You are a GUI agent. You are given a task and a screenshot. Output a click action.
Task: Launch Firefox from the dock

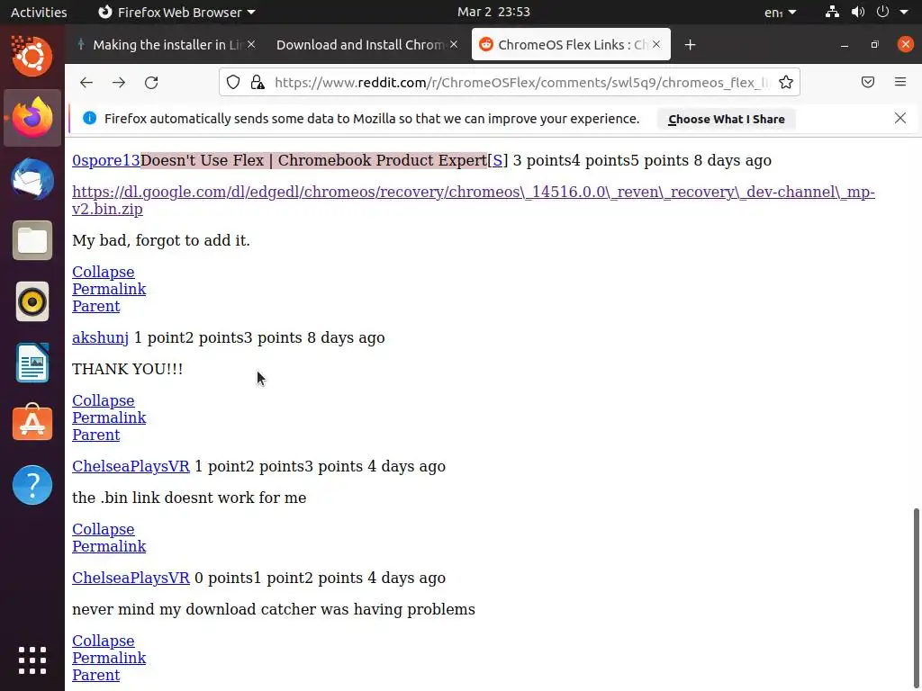(32, 118)
